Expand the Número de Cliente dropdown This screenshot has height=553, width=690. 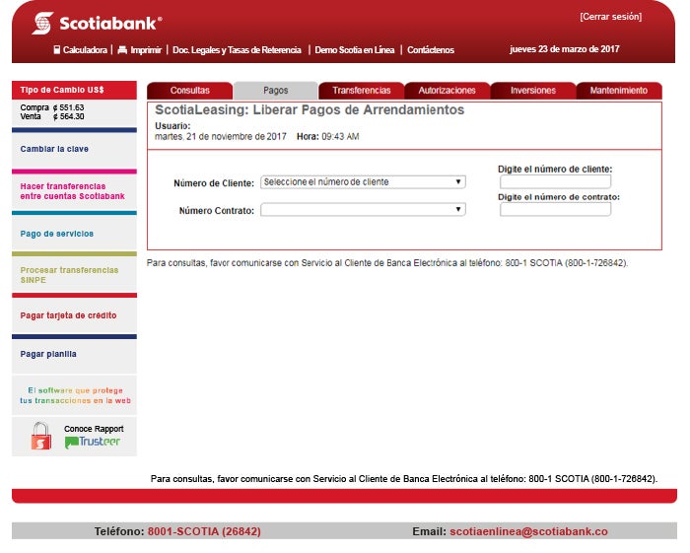click(x=363, y=182)
